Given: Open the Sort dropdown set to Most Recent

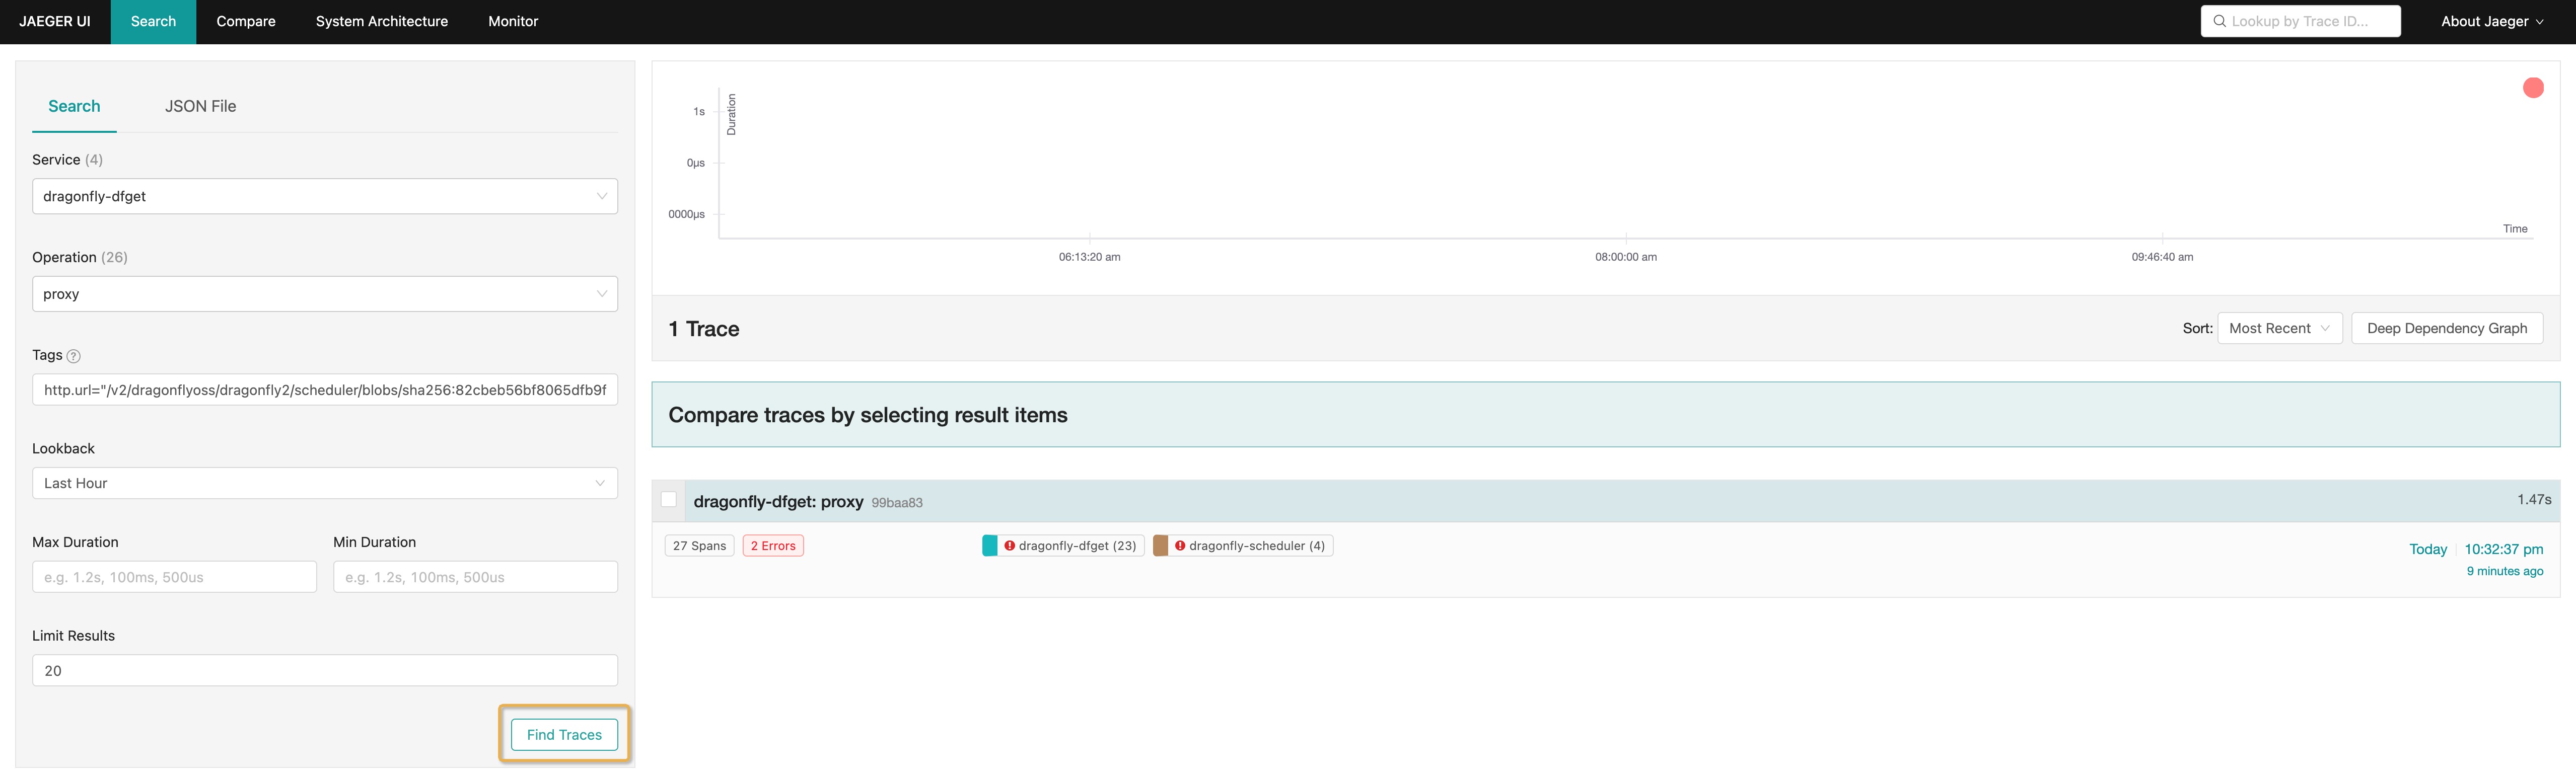Looking at the screenshot, I should (2279, 328).
